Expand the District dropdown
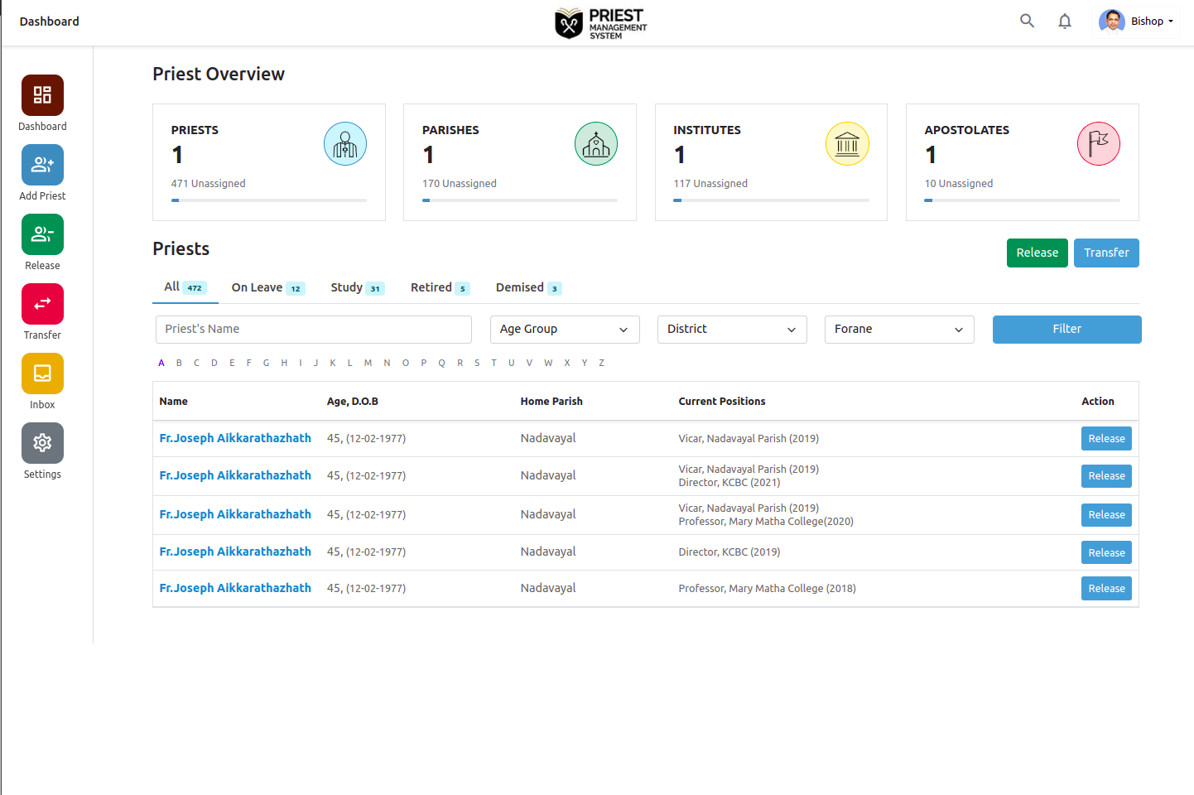The image size is (1194, 795). pyautogui.click(x=732, y=330)
